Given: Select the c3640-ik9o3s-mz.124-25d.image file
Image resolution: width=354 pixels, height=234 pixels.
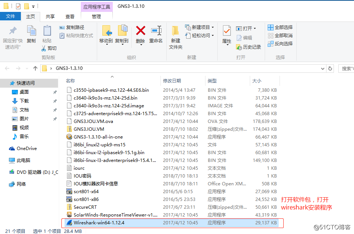Looking at the screenshot, I should [172, 106].
